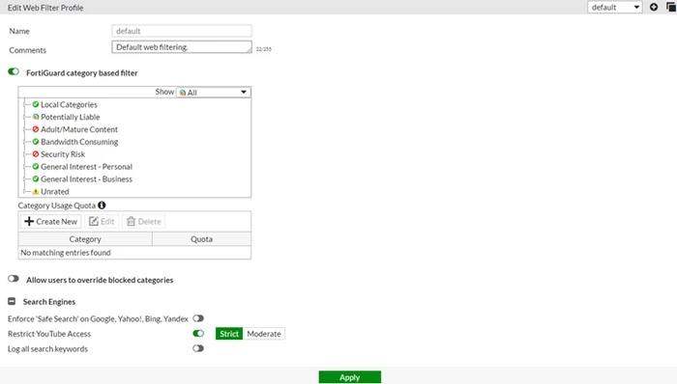Click the General Interest - Personal allow icon
The height and width of the screenshot is (384, 677).
[36, 167]
